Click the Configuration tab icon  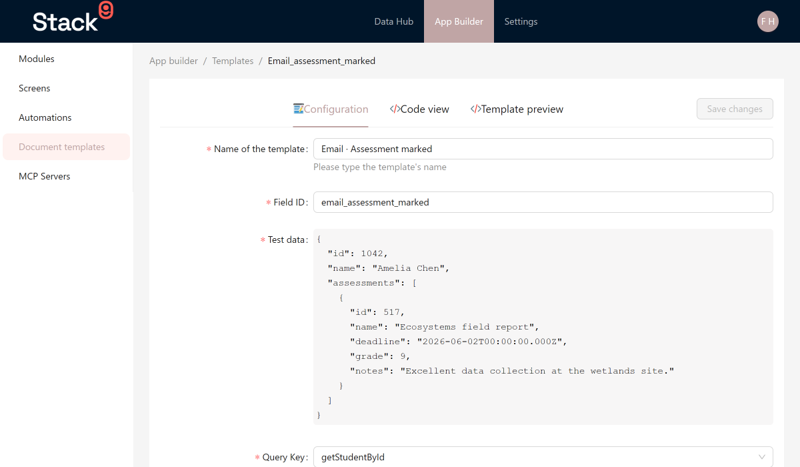(299, 109)
